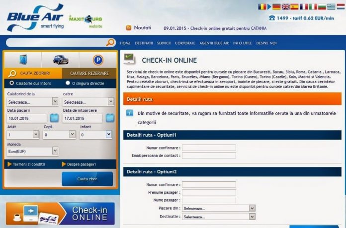Select the O singura directie option
This screenshot has height=228, width=346.
point(68,83)
